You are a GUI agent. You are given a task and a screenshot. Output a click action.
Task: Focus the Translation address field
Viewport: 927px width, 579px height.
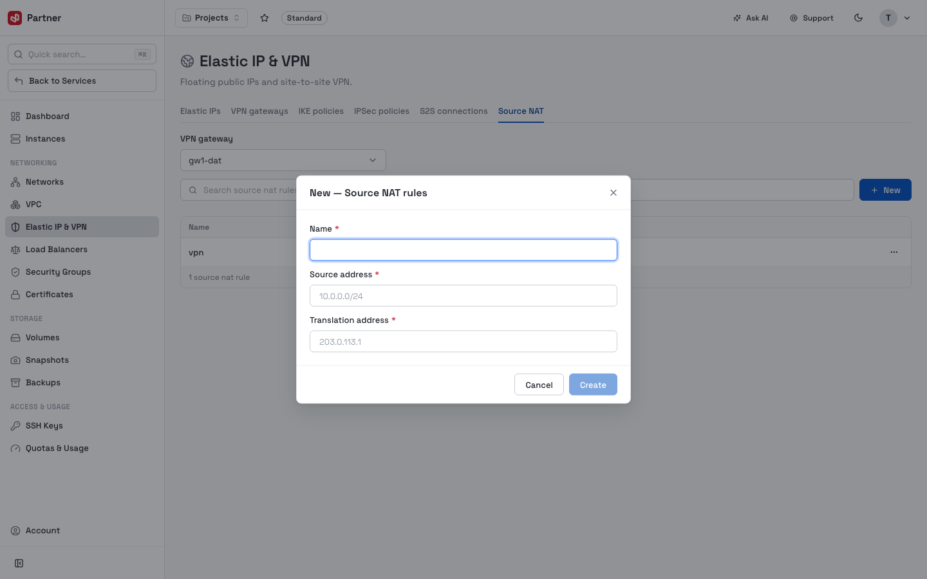pos(464,342)
